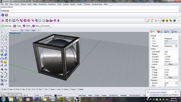Image resolution: width=181 pixels, height=102 pixels.
Task: Expand the plugin toolbar overflow chevron
Action: 179,20
